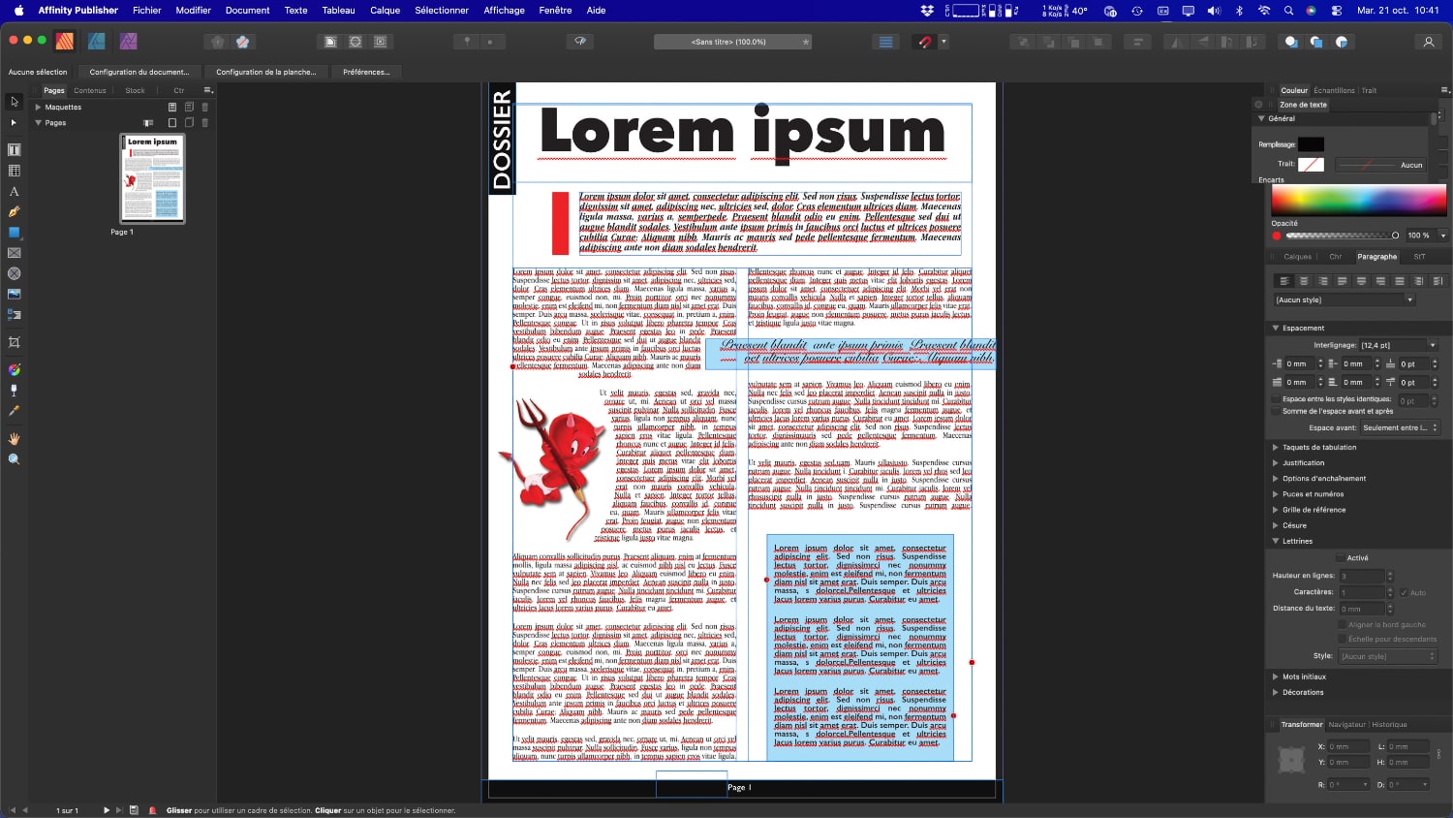Check 'Somme de l'espace avant et après'
Viewport: 1453px width, 818px height.
pyautogui.click(x=1277, y=411)
